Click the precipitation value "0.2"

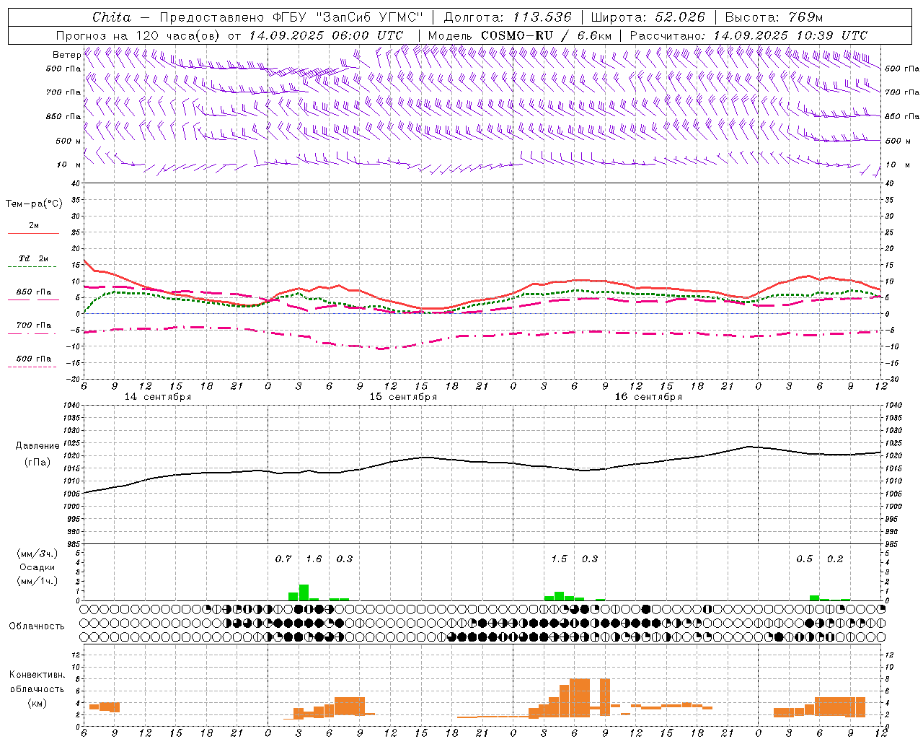tap(835, 559)
